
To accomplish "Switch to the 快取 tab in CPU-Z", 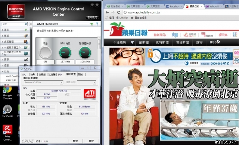I will click(33, 74).
